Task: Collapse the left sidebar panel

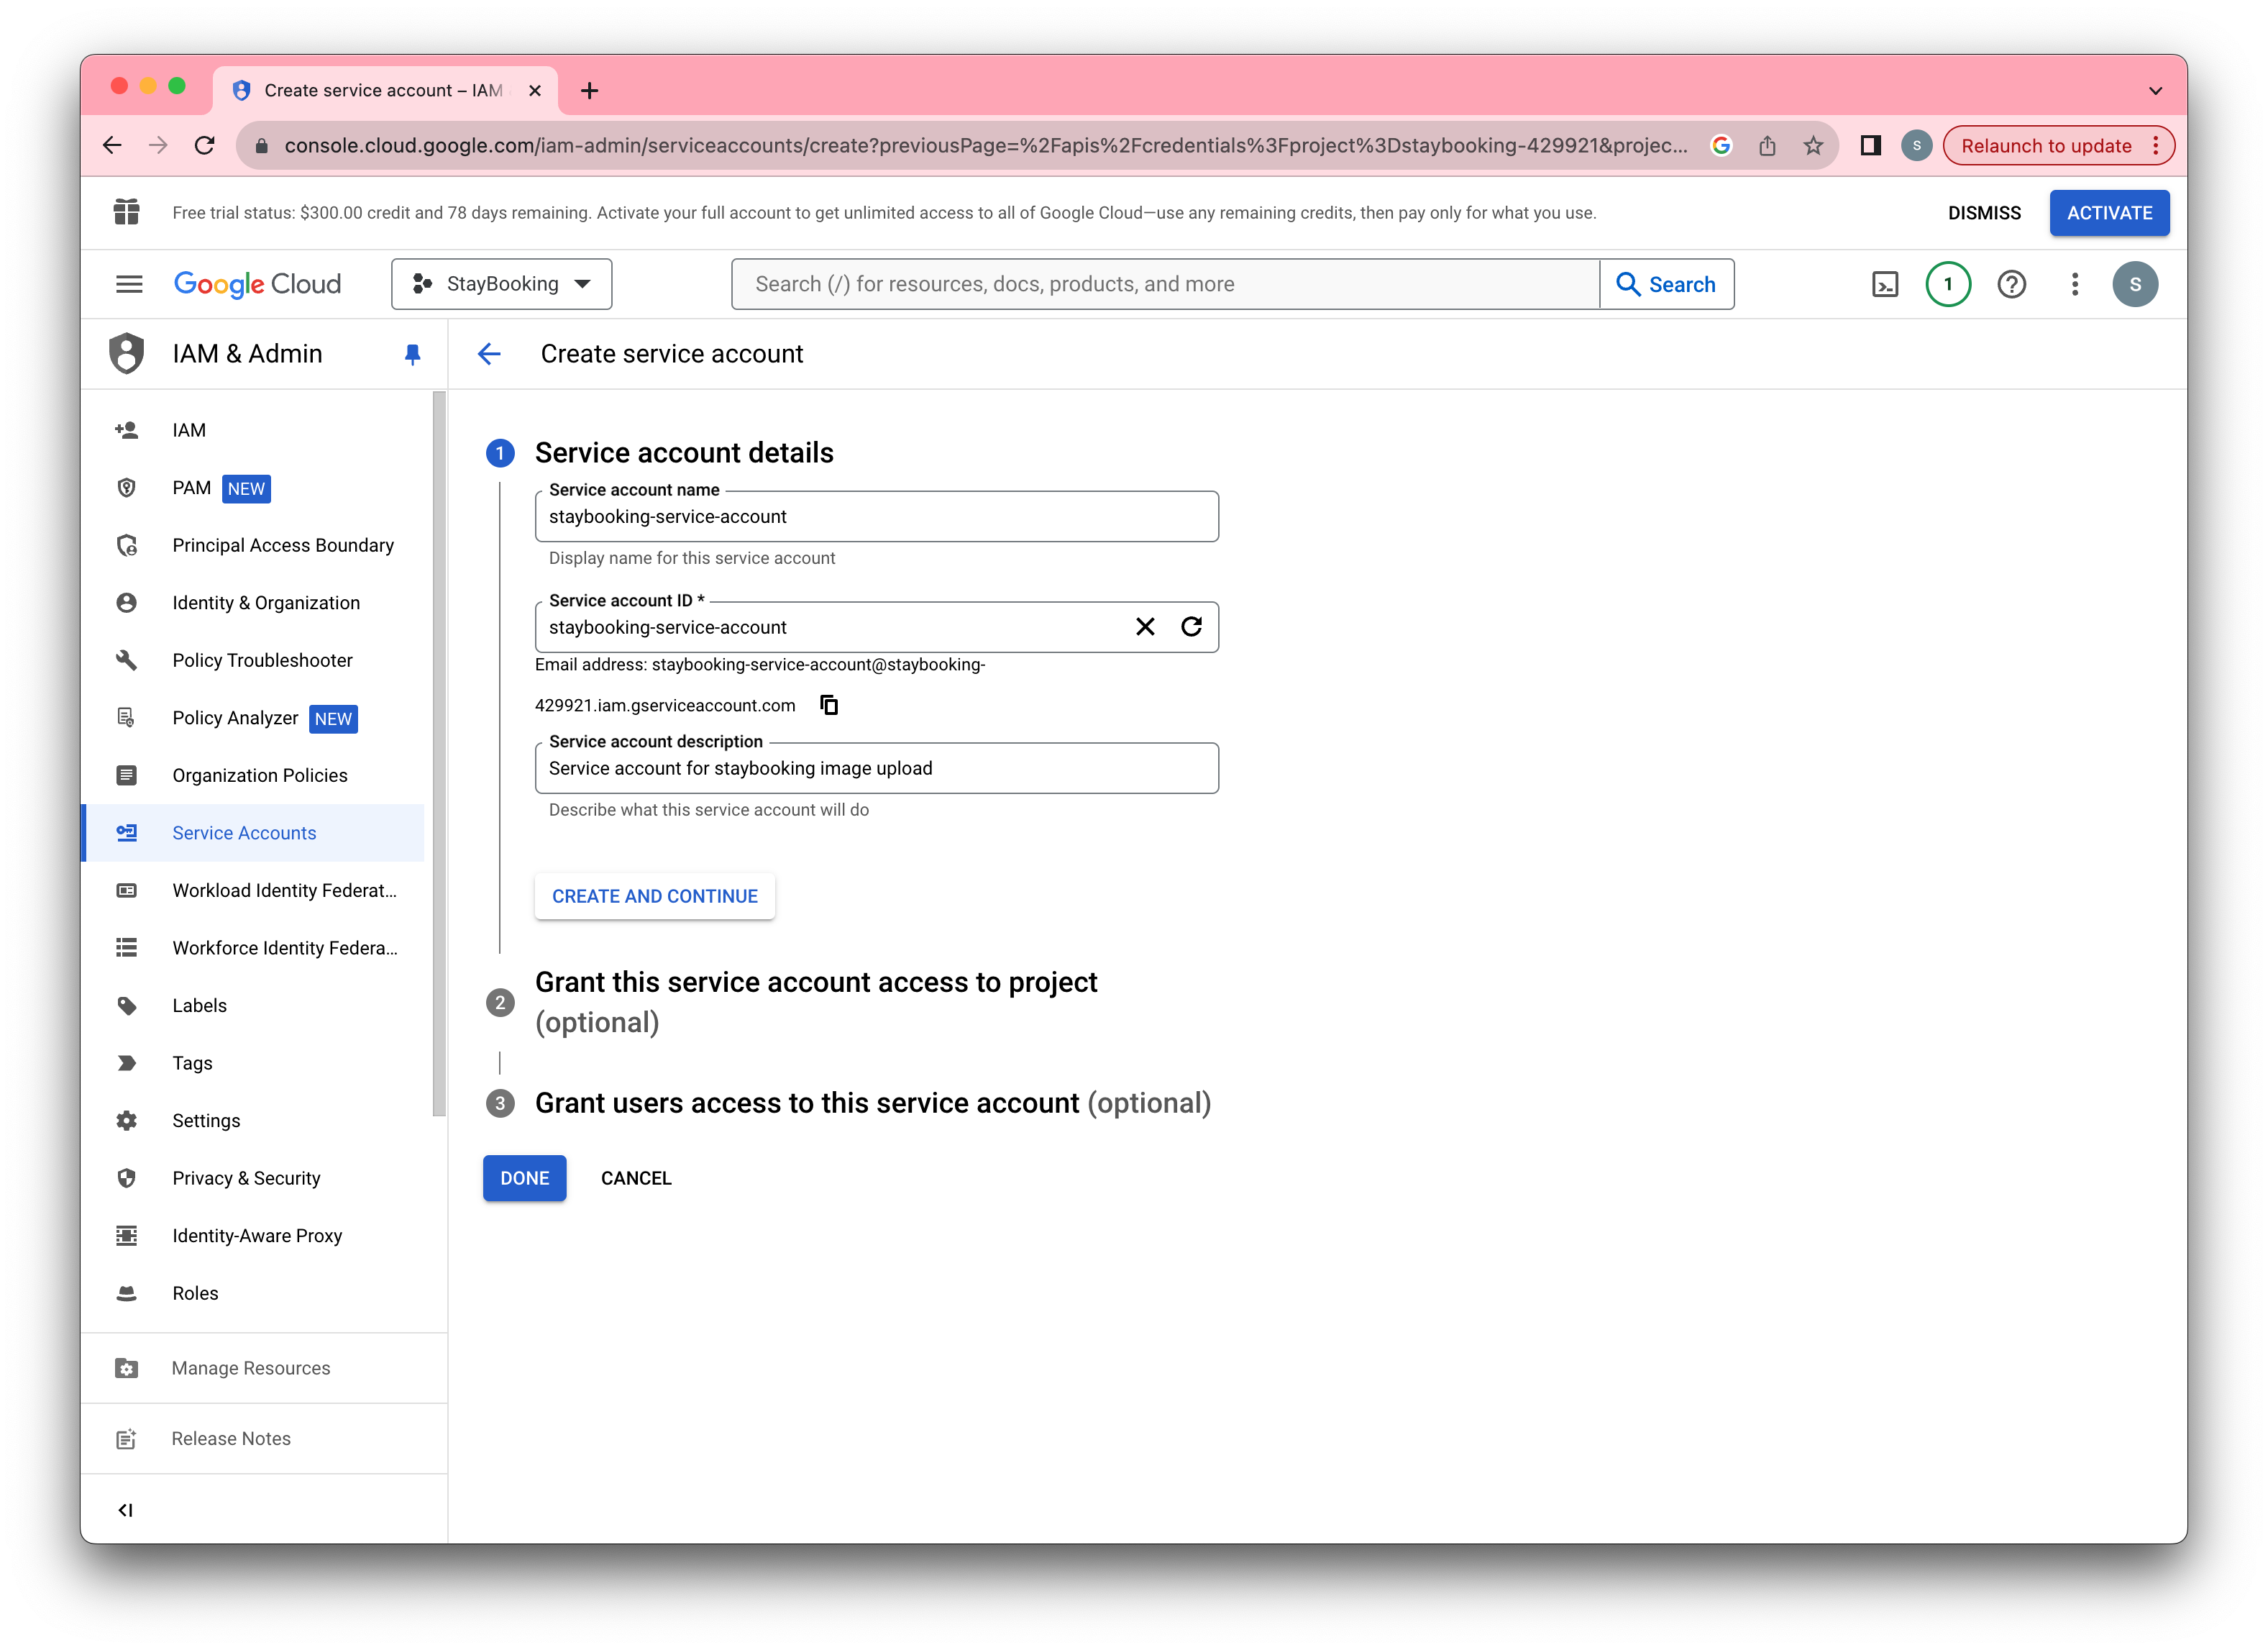Action: (126, 1510)
